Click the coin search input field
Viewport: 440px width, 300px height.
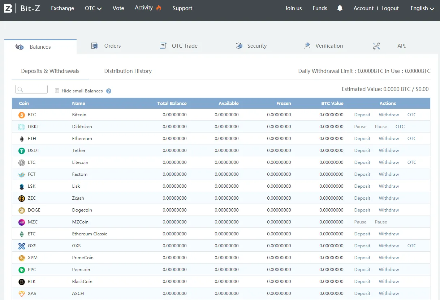tap(31, 89)
